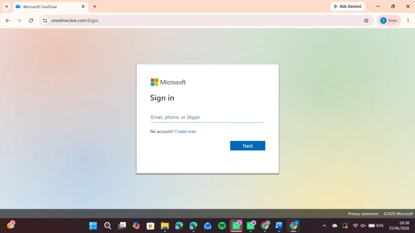415x233 pixels.
Task: Close the Microsoft OneDrive tab
Action: click(83, 6)
